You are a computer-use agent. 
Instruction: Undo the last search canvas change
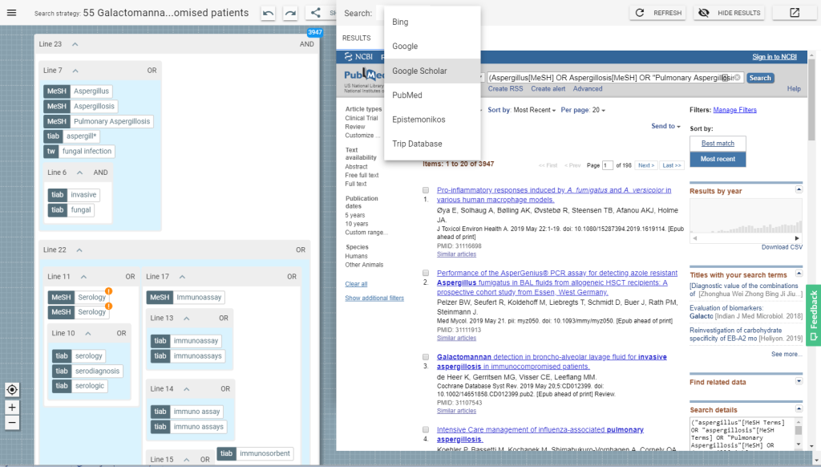click(x=267, y=12)
